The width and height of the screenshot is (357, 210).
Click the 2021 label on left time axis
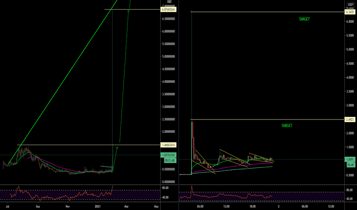[97, 206]
